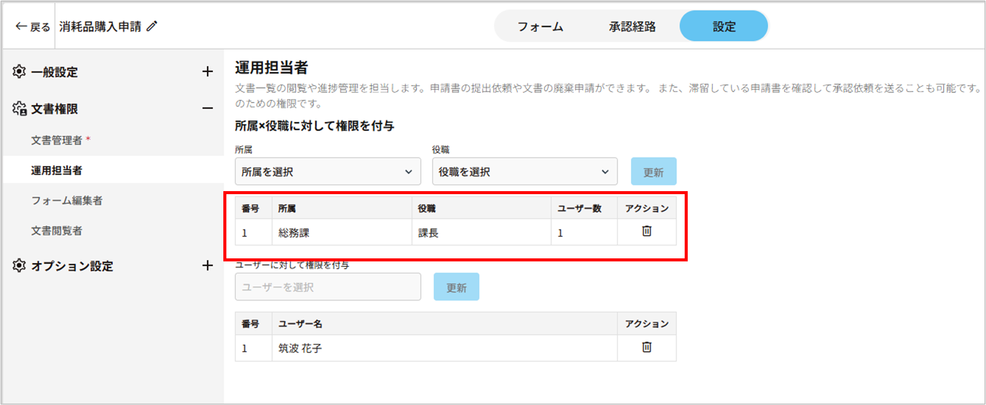Image resolution: width=986 pixels, height=405 pixels.
Task: Expand オプション設定 with the plus icon
Action: pos(207,265)
